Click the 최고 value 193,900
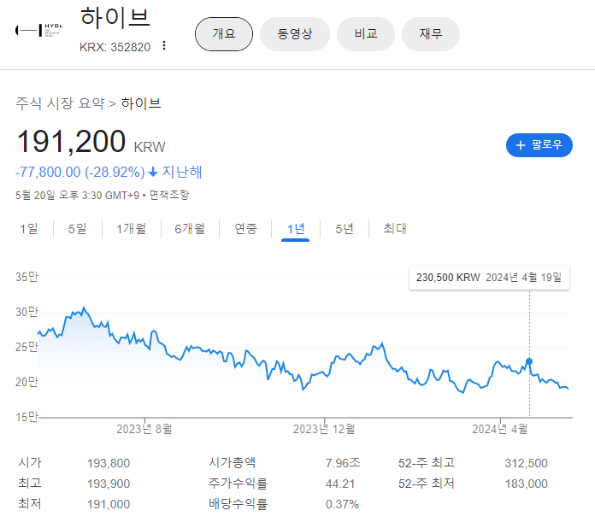 point(109,484)
